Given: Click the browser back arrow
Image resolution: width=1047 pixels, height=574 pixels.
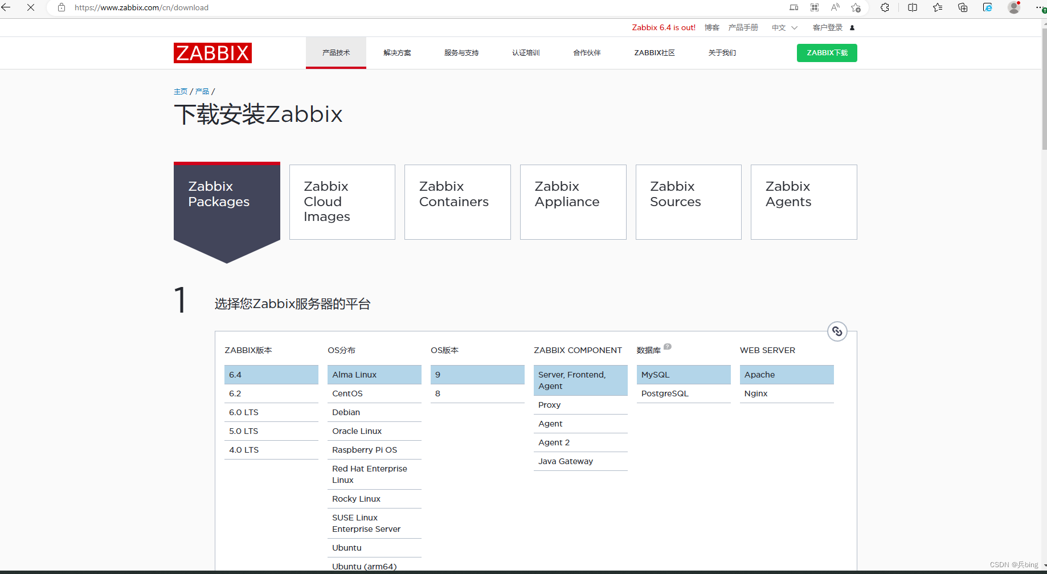Looking at the screenshot, I should click(6, 7).
